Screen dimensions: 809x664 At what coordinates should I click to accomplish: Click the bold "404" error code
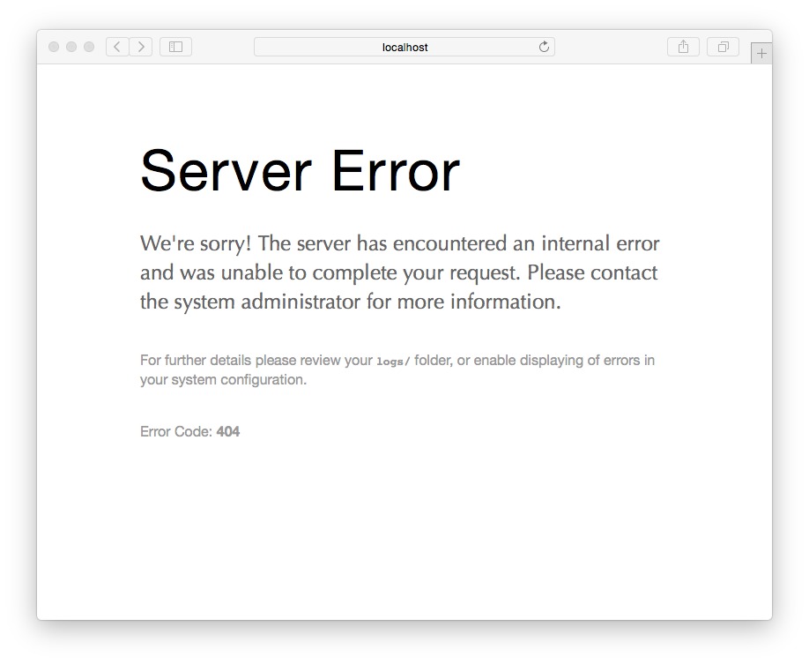(228, 432)
